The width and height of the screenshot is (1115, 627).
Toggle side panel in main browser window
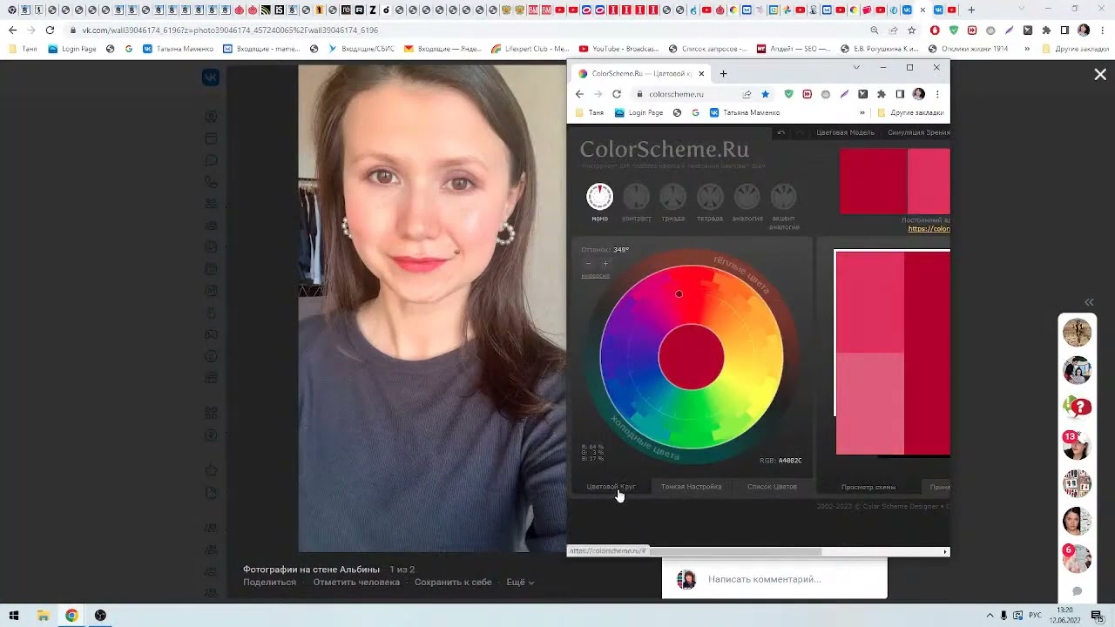1064,30
